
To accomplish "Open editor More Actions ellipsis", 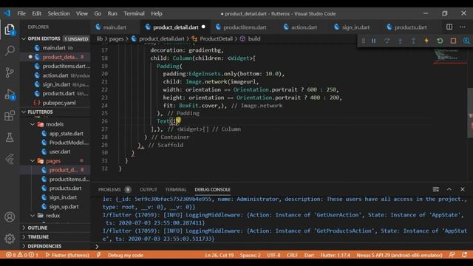I will 463,27.
